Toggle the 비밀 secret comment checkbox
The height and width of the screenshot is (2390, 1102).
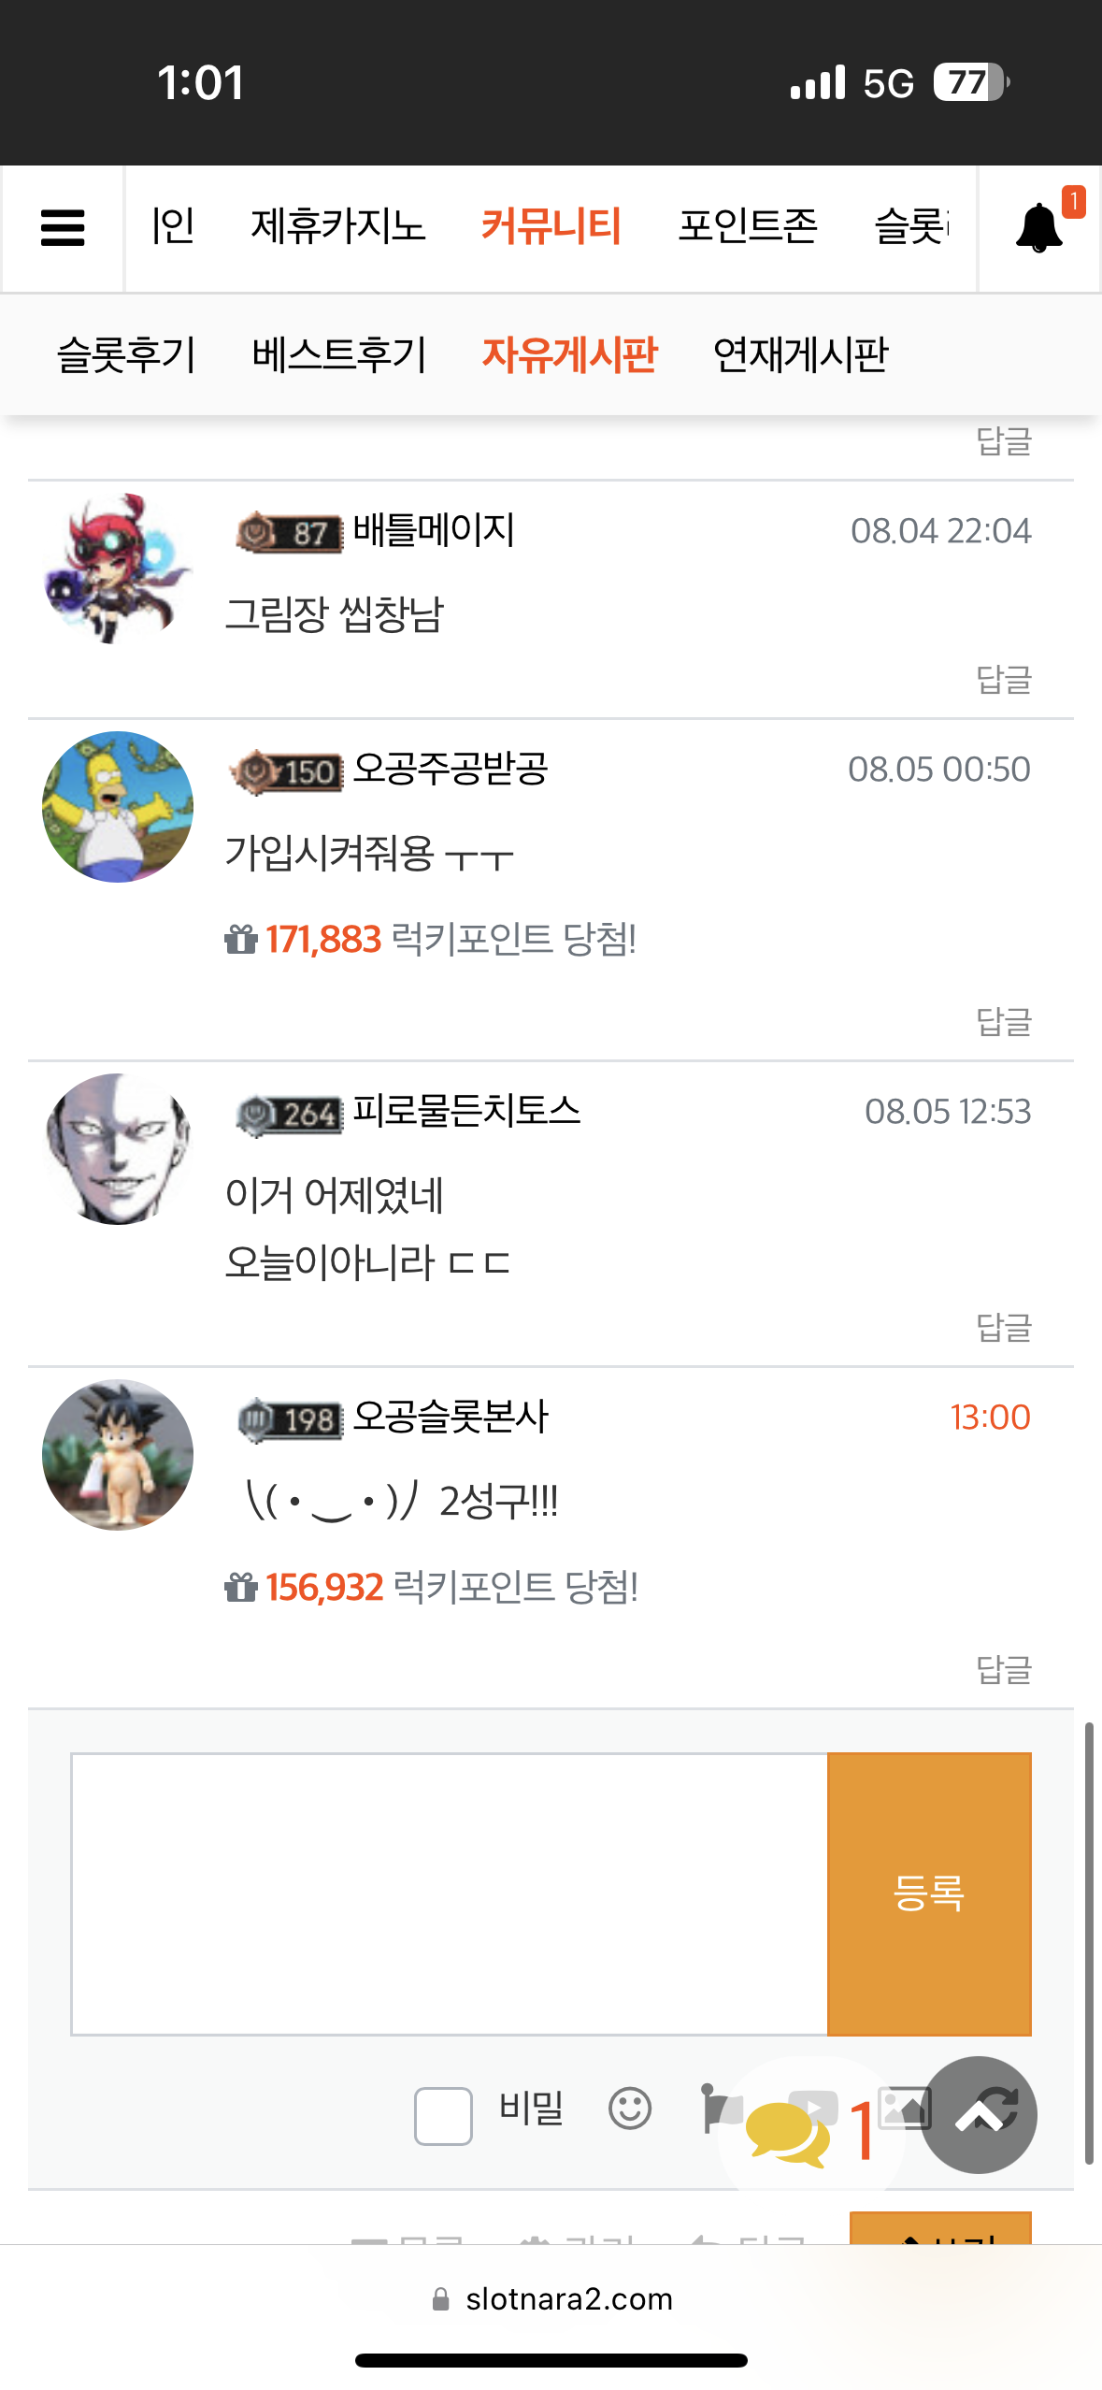(x=443, y=2115)
